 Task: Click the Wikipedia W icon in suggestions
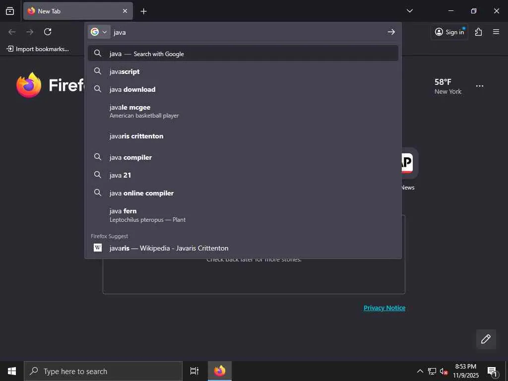click(98, 248)
